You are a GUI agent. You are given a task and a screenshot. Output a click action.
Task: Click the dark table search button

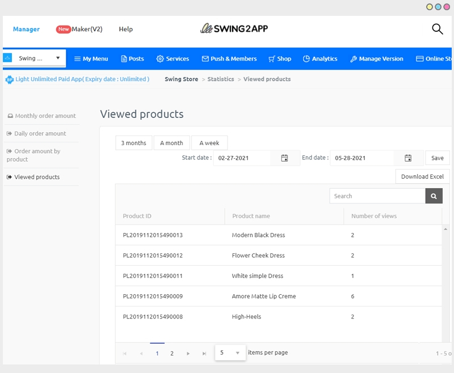coord(434,196)
